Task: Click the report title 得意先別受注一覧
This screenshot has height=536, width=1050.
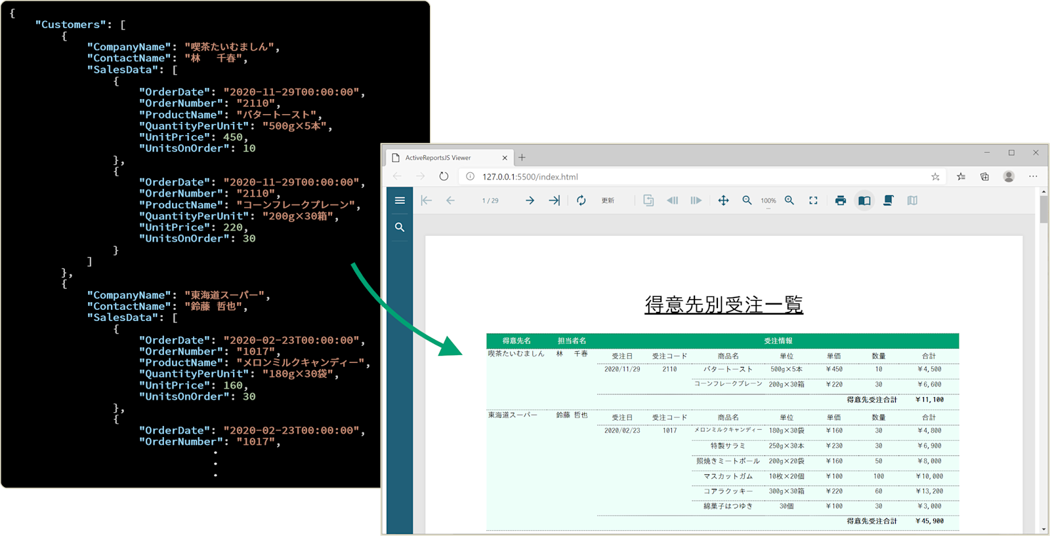Action: click(x=724, y=305)
